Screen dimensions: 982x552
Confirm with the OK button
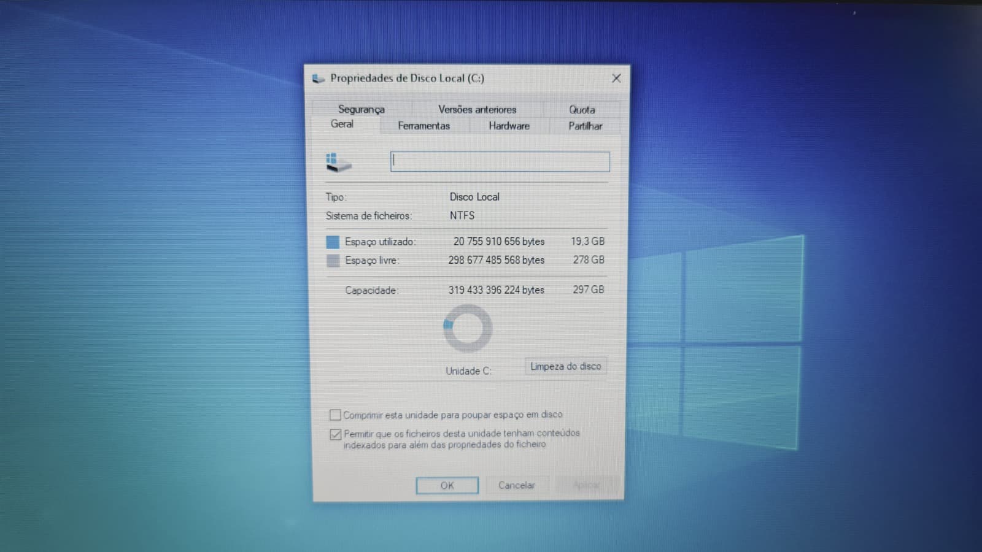pyautogui.click(x=447, y=485)
